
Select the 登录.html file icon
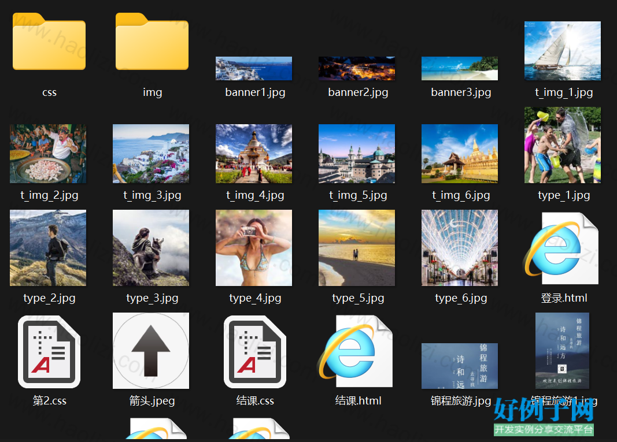(x=562, y=248)
